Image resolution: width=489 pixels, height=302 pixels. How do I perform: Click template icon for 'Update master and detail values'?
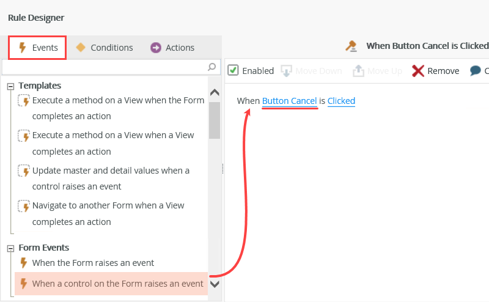point(24,171)
